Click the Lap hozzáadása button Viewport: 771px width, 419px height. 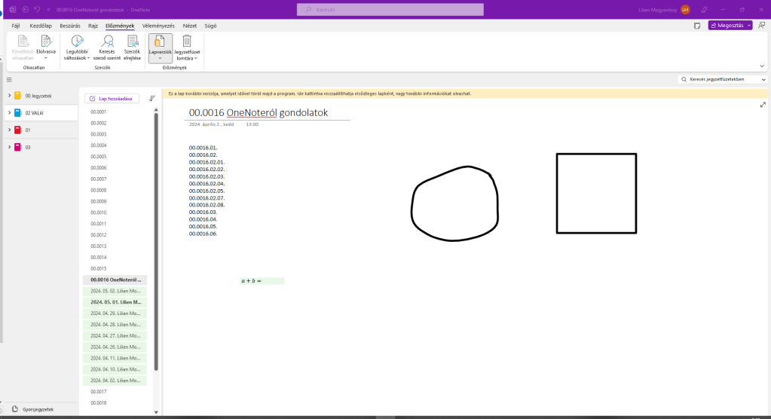pos(112,98)
